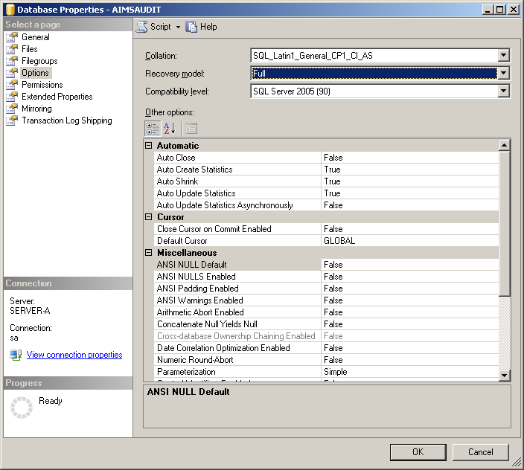Click OK to apply changes
524x470 pixels.
tap(418, 451)
